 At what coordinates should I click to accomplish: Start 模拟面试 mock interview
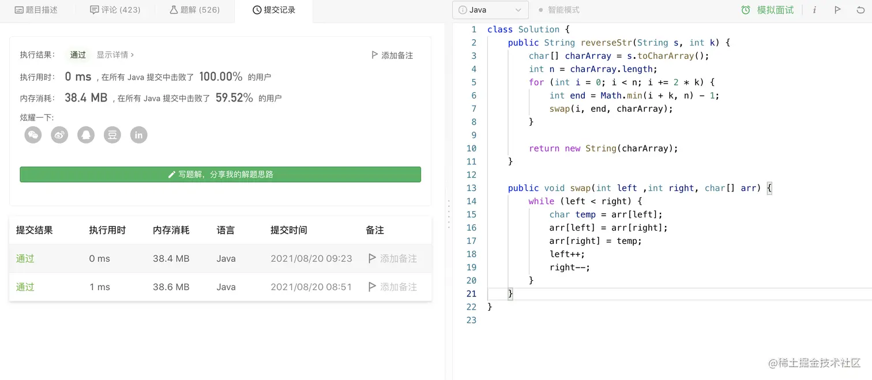(x=768, y=10)
